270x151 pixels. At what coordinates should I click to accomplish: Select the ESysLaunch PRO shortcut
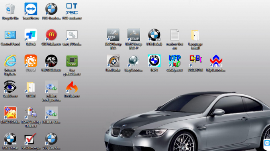click(x=216, y=61)
